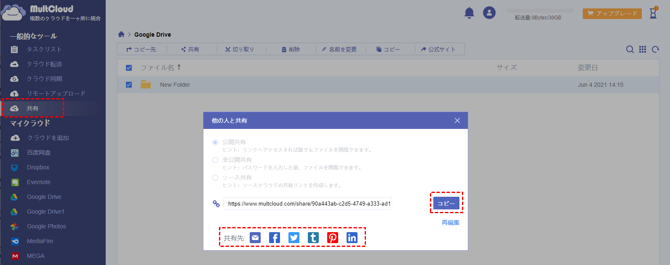The height and width of the screenshot is (265, 670).
Task: Open リモートアップロード in sidebar
Action: pos(56,94)
